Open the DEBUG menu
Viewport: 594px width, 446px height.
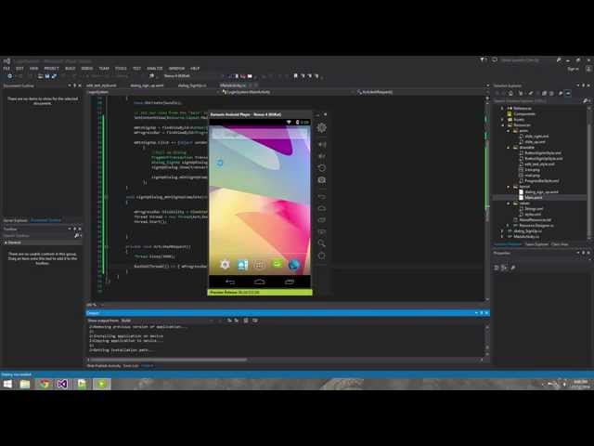(x=87, y=69)
